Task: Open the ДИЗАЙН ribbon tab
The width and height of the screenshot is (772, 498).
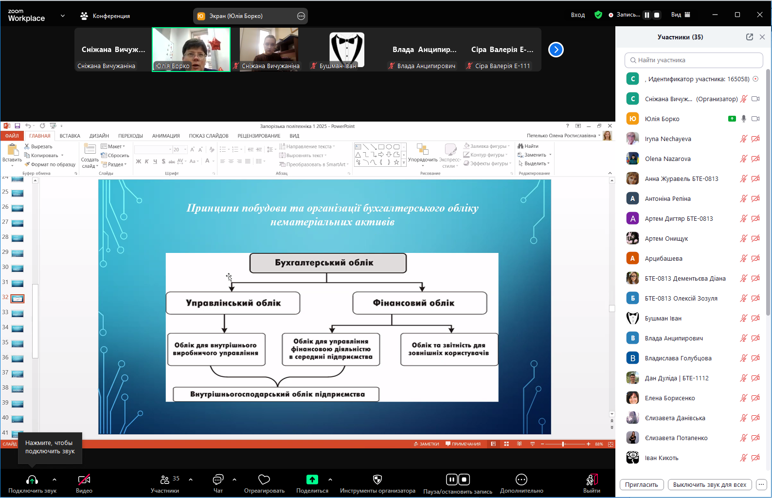Action: [99, 136]
